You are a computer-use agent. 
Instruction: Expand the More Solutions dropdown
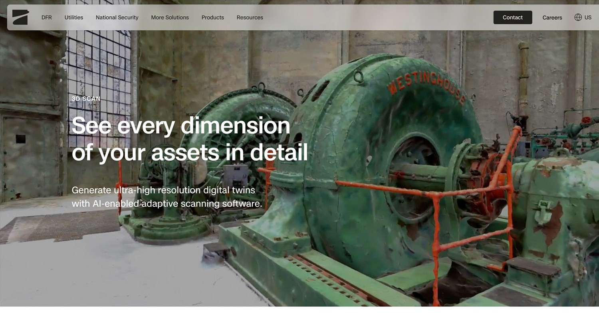tap(170, 17)
